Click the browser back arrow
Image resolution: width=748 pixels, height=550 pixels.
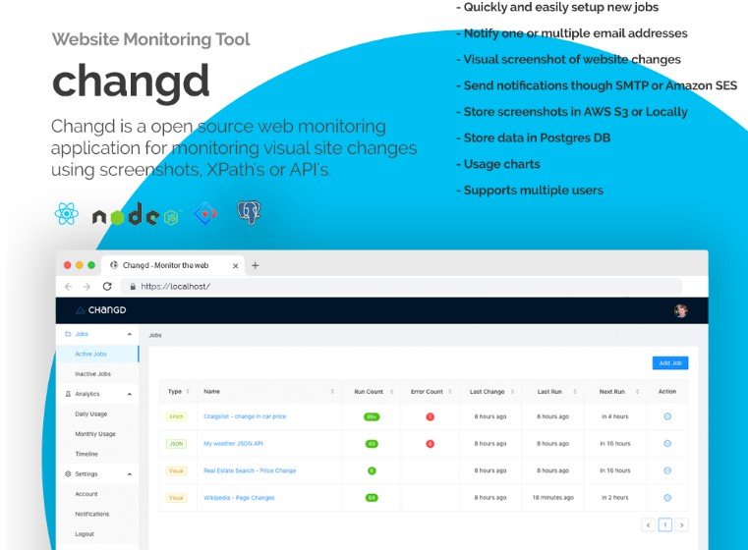pos(68,287)
